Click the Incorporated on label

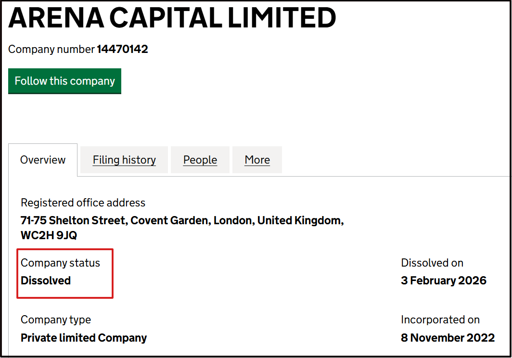(439, 320)
